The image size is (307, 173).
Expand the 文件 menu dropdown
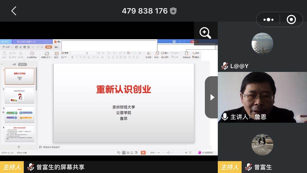(8, 47)
